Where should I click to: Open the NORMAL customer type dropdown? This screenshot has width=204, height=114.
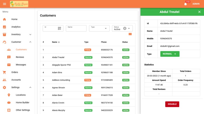point(170,54)
